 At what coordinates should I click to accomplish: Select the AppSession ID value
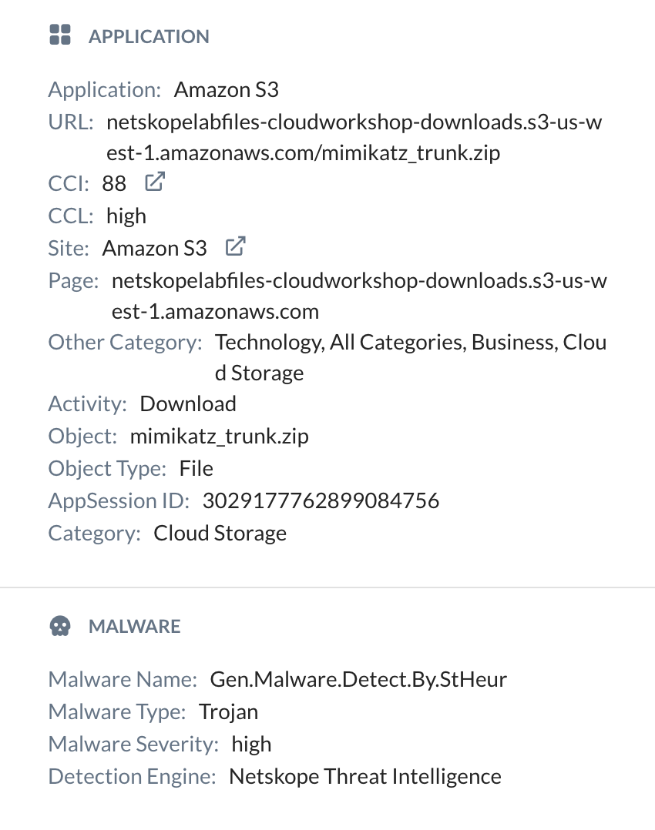[x=321, y=500]
